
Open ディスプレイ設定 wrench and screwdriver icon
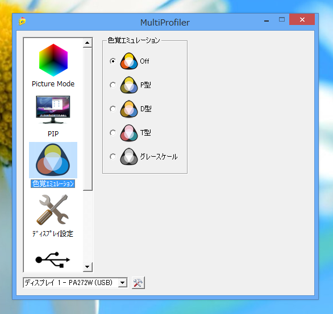click(53, 210)
